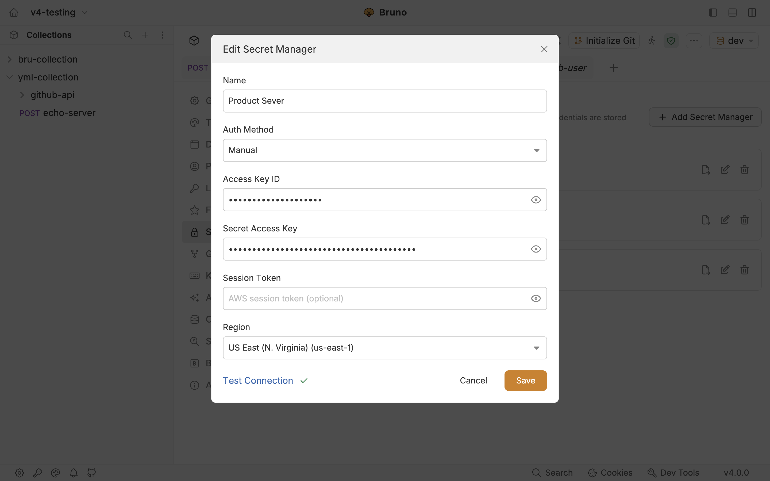Search collections with the magnifier icon
The height and width of the screenshot is (481, 770).
128,35
